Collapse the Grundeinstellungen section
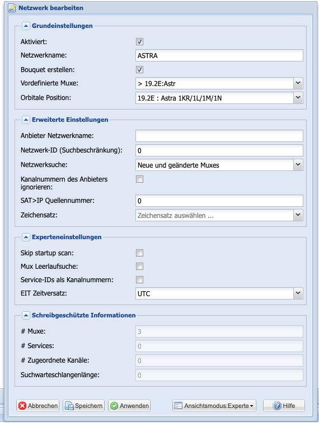319x423 pixels. (x=26, y=26)
